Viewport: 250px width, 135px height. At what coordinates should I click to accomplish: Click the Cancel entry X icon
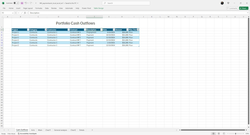[x=19, y=13]
